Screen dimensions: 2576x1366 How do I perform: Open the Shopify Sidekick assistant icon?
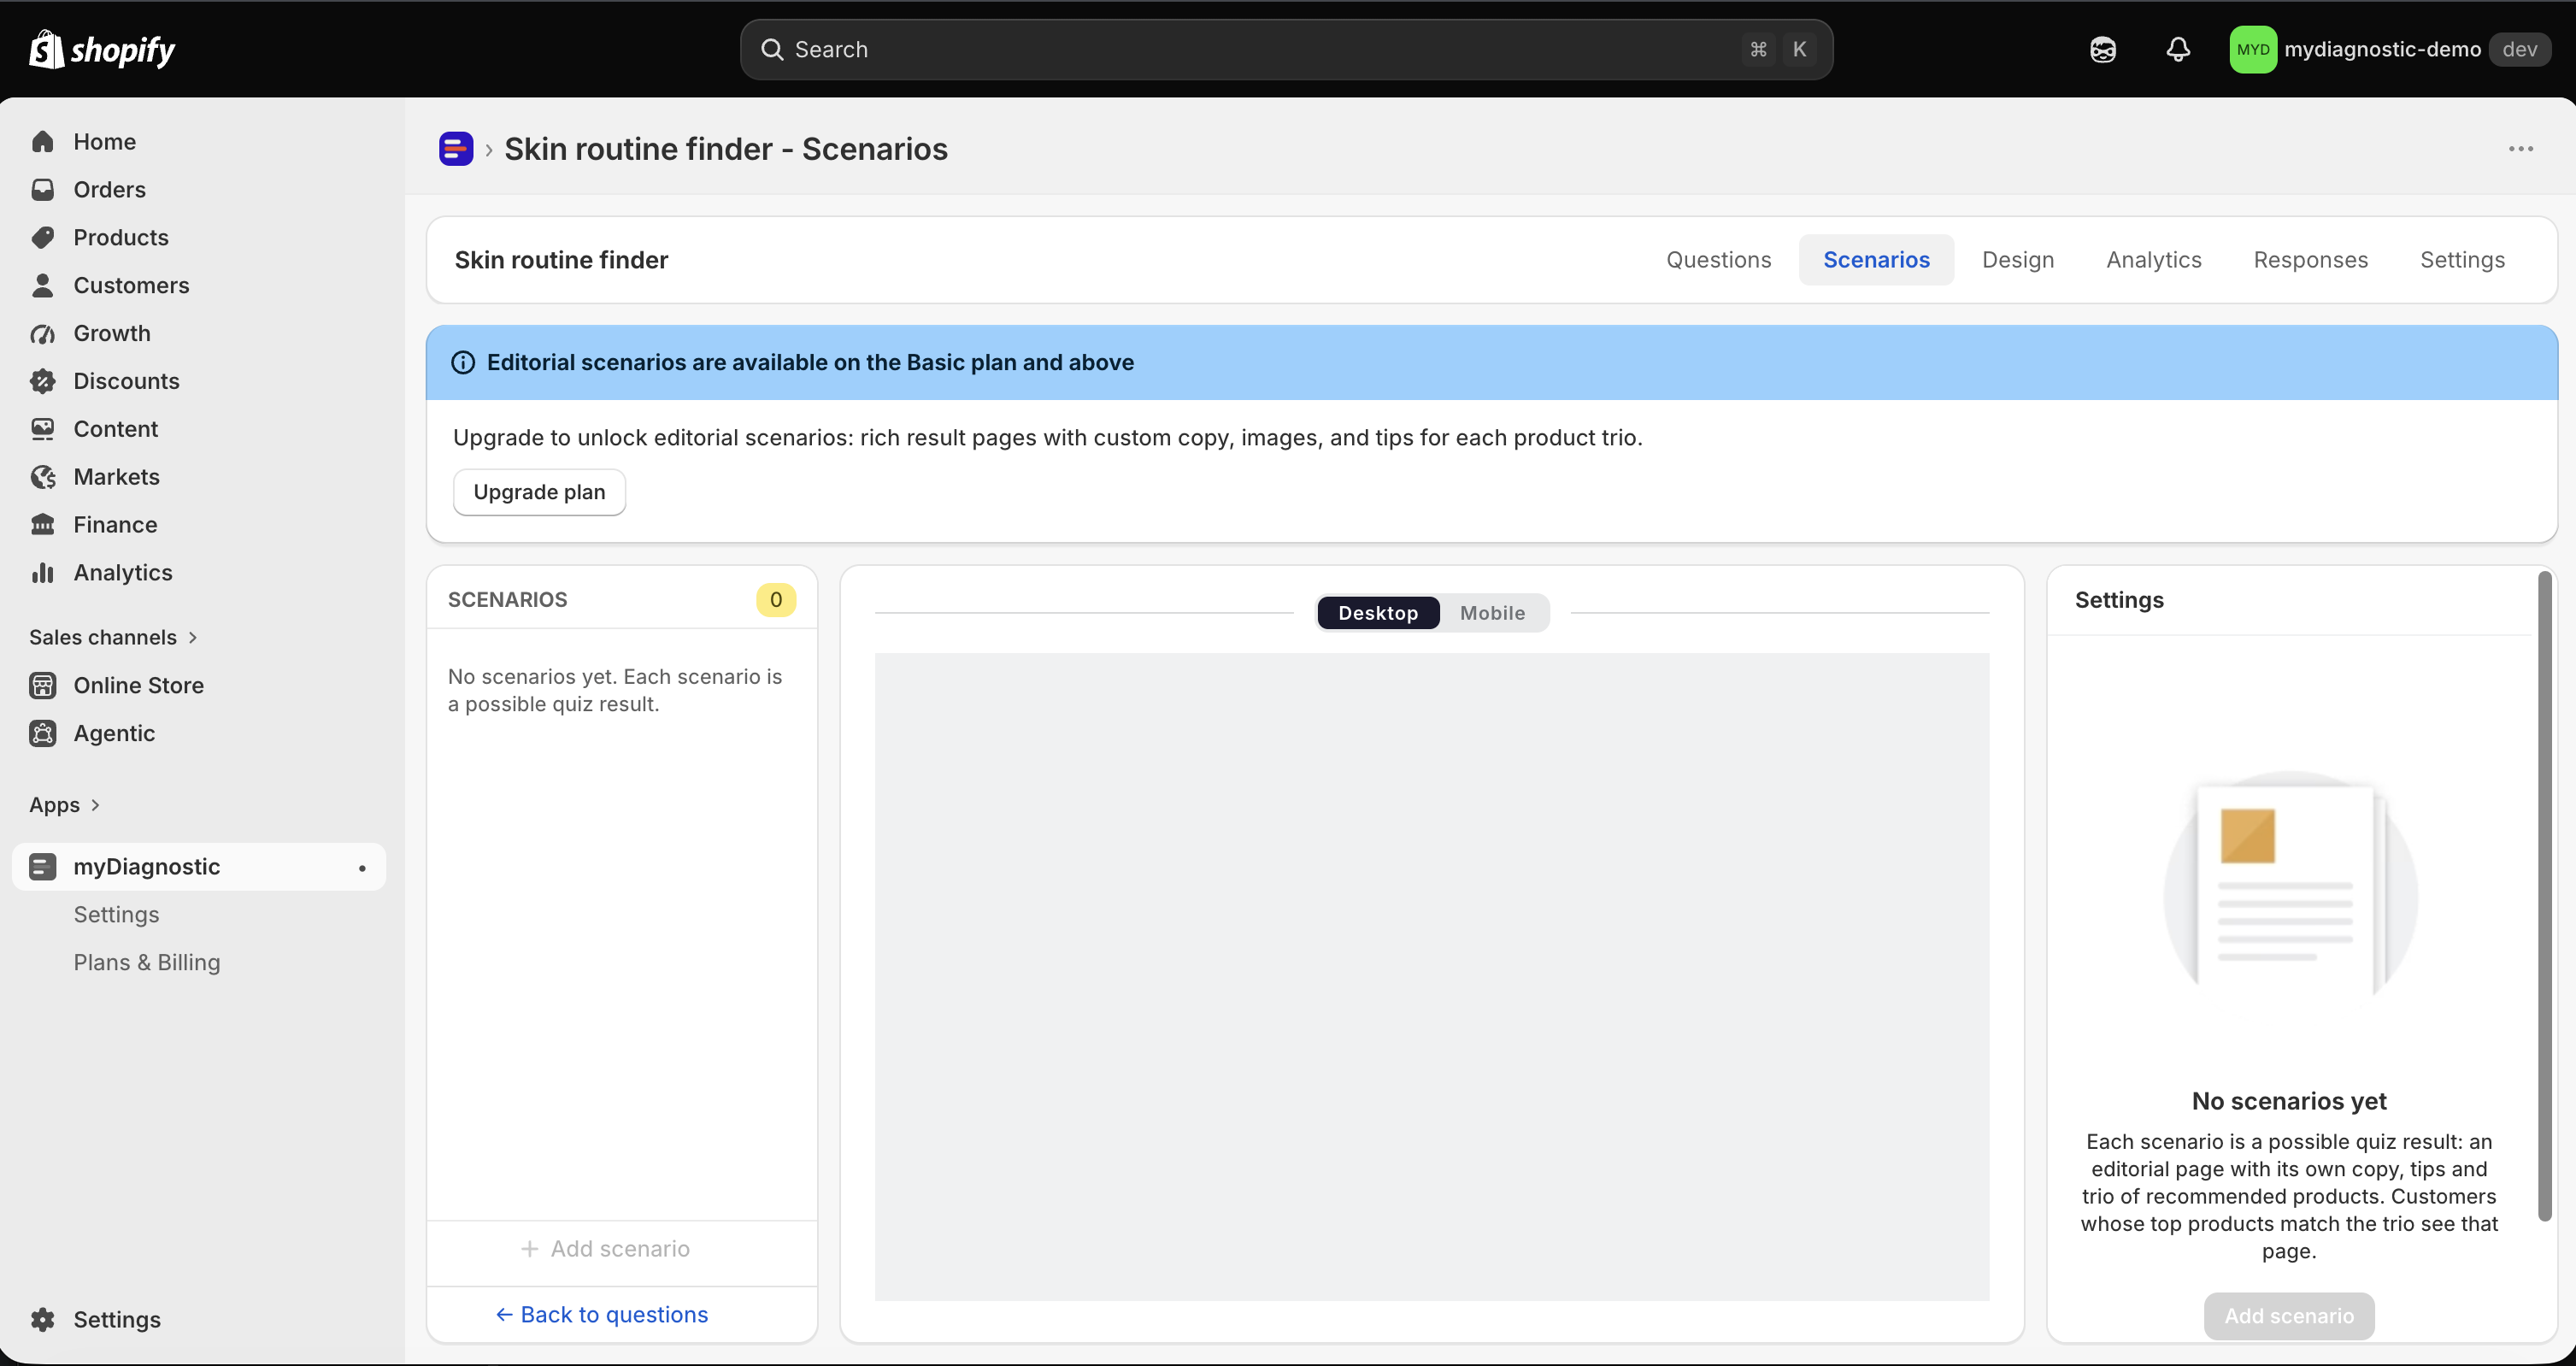pyautogui.click(x=2103, y=50)
